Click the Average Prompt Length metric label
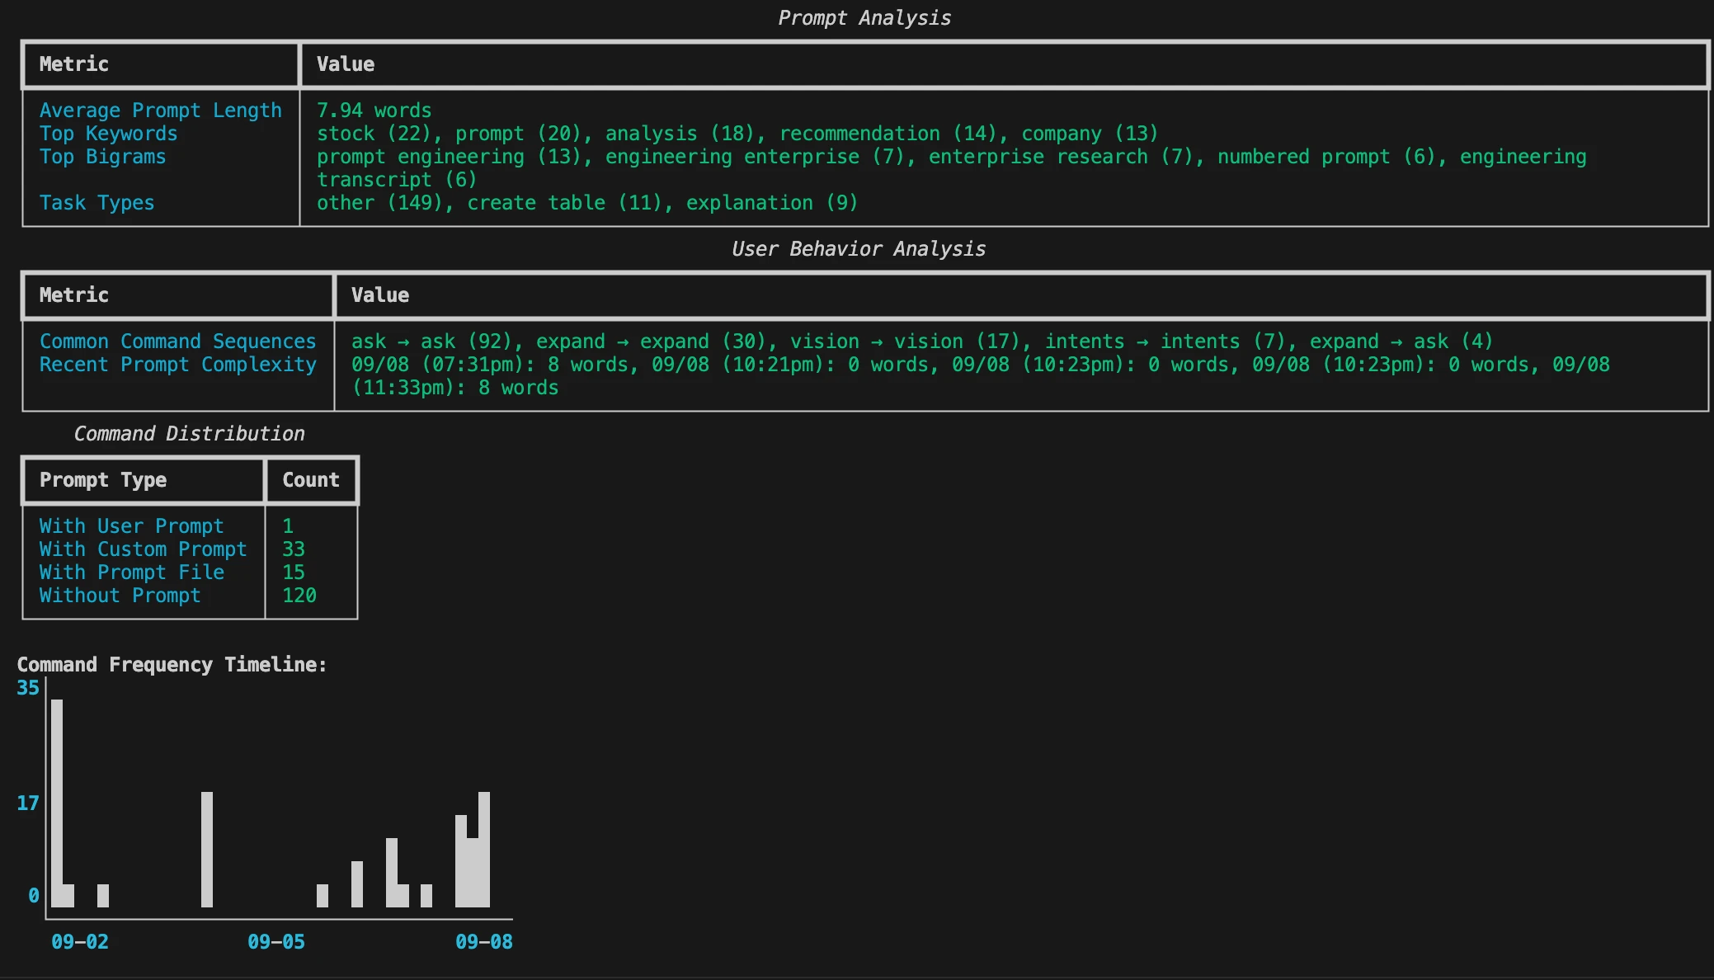The image size is (1714, 980). click(x=160, y=111)
